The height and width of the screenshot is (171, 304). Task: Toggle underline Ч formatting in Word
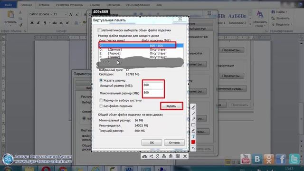pos(45,23)
